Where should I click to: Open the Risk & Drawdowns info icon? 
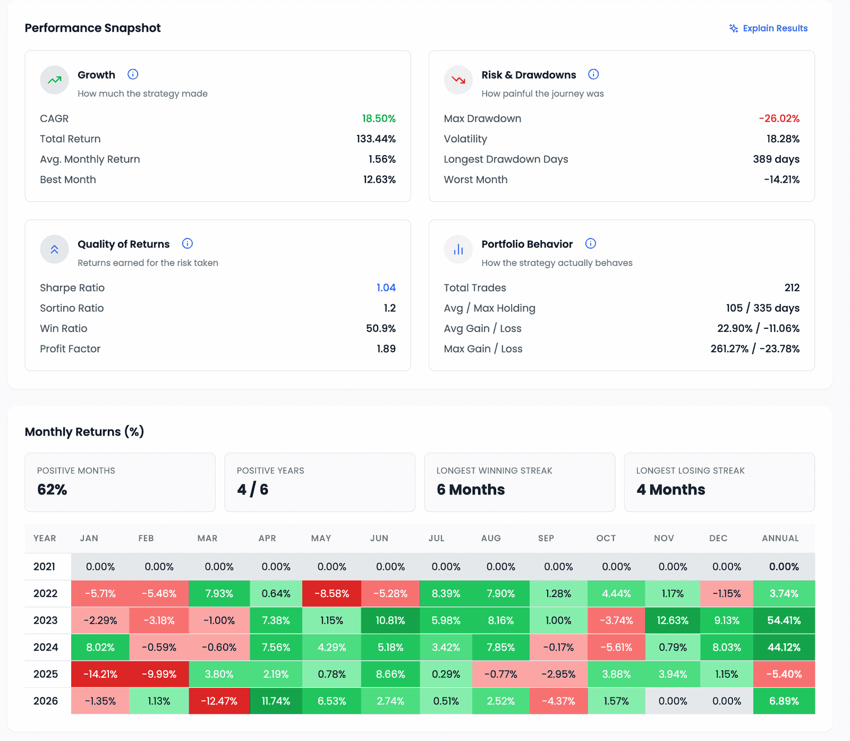(593, 74)
